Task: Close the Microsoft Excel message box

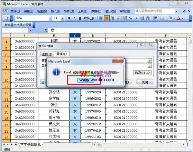Action: click(x=118, y=60)
